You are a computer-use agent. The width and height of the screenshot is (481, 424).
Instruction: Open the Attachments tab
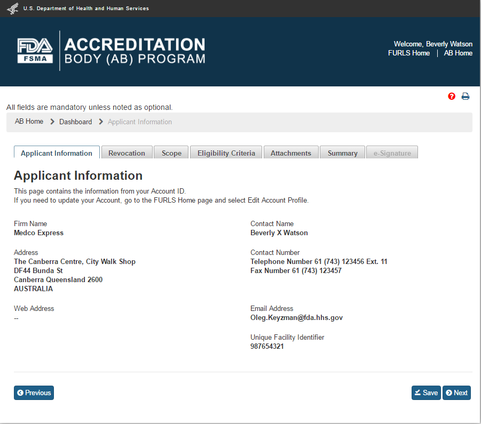click(x=290, y=153)
